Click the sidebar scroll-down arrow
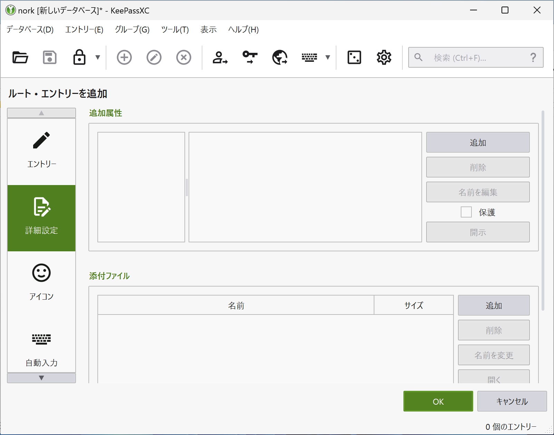The image size is (554, 435). coord(41,378)
